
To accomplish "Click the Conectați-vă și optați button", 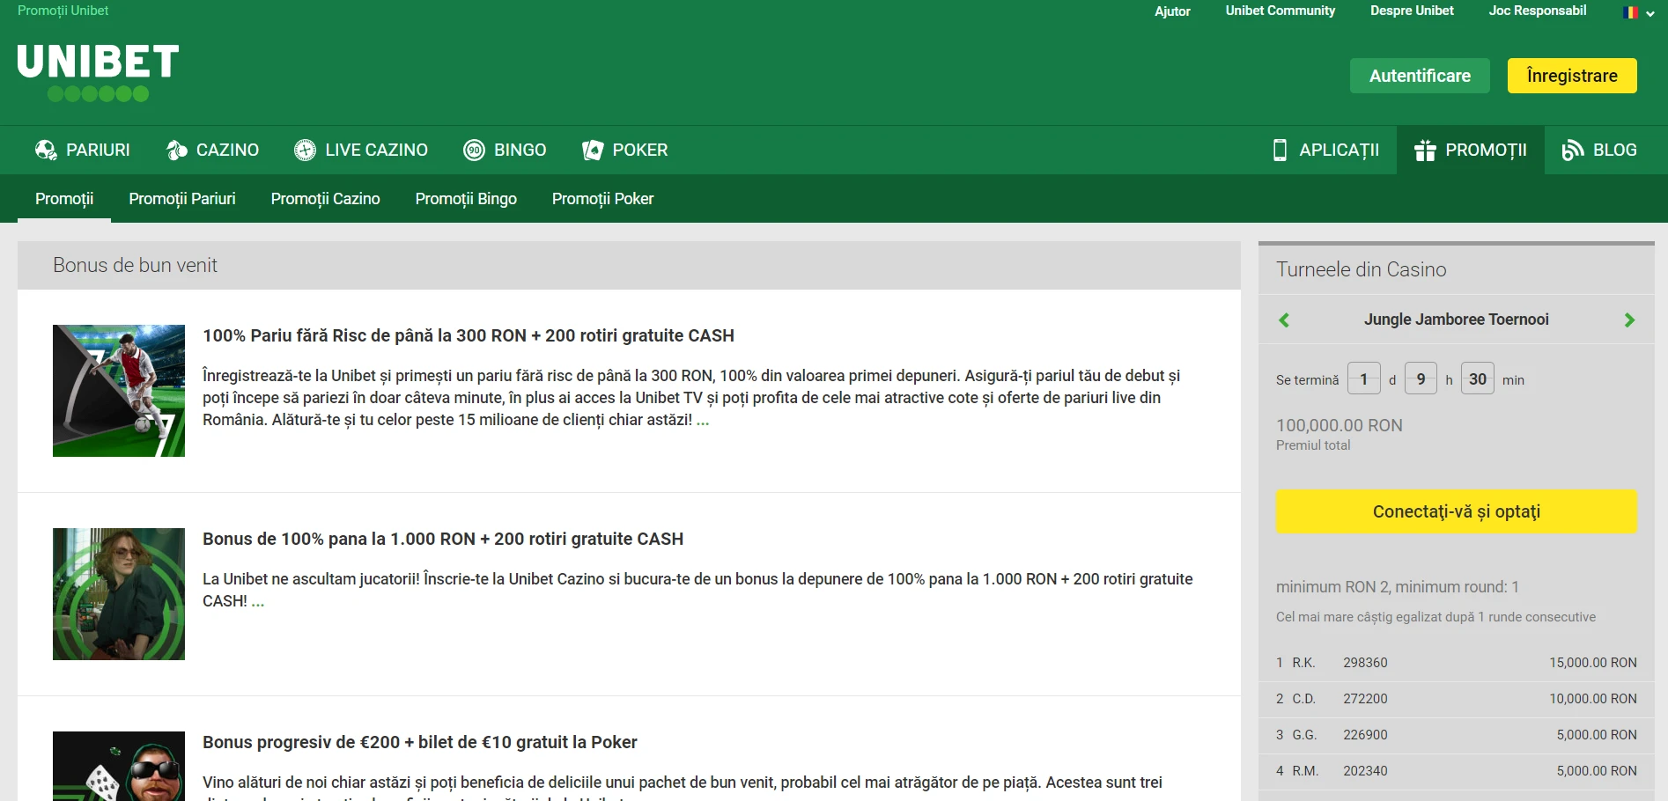I will pyautogui.click(x=1457, y=511).
